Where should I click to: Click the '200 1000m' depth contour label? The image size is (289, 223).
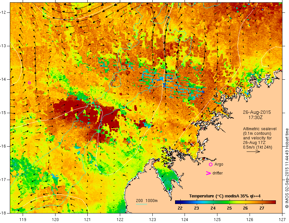click(147, 201)
